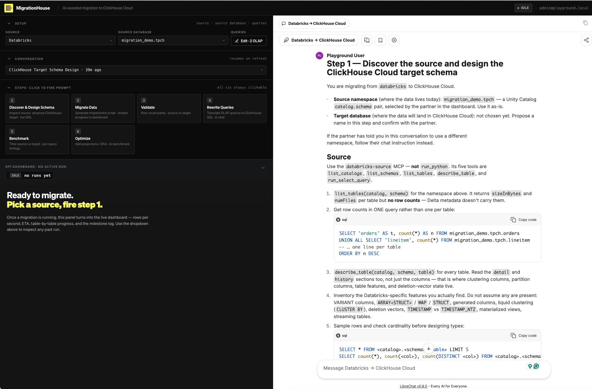Viewport: 592px width, 389px height.
Task: Click admin@playground.local account label
Action: point(564,8)
